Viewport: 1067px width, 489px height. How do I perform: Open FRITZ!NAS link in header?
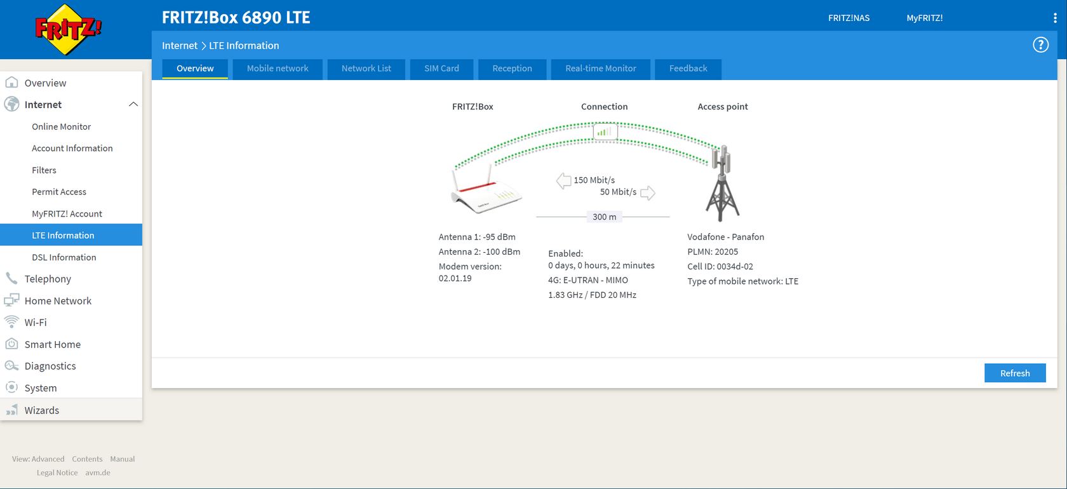pos(849,18)
